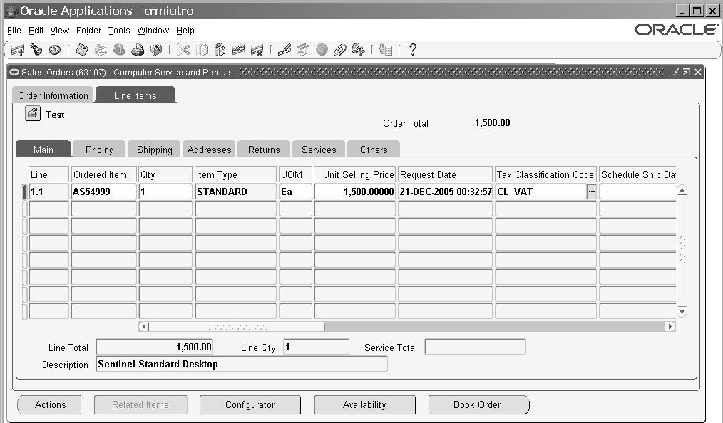Click the Switch Responsibility hat icon
The height and width of the screenshot is (423, 723).
(119, 50)
